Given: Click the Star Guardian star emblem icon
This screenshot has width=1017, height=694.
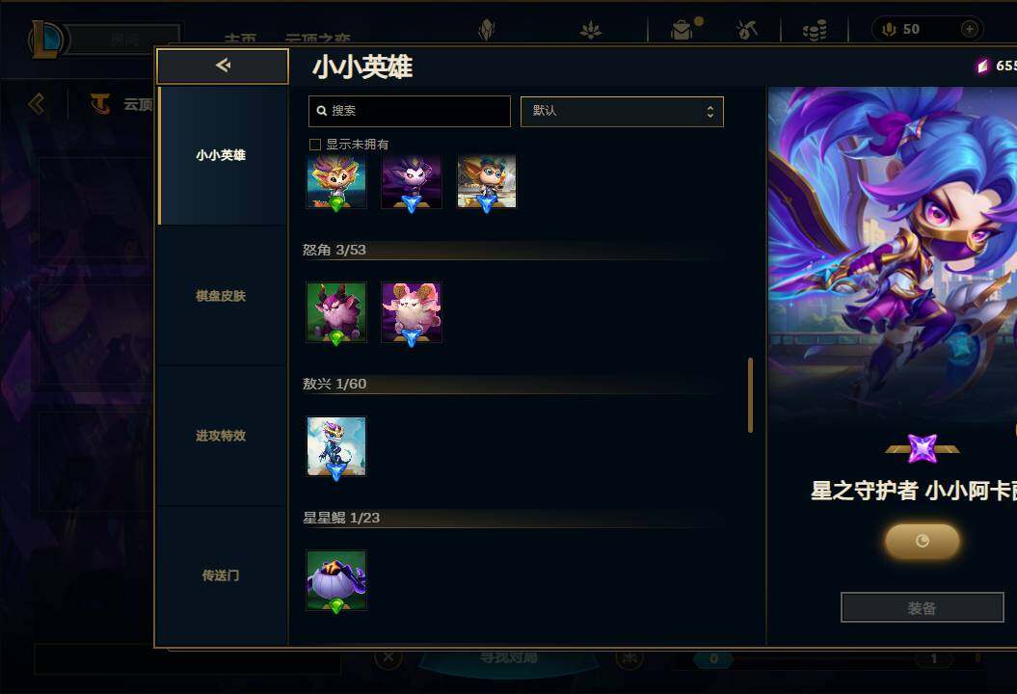Looking at the screenshot, I should pos(923,448).
